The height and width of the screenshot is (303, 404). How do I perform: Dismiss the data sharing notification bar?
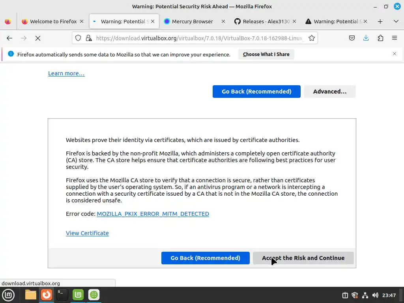395,54
